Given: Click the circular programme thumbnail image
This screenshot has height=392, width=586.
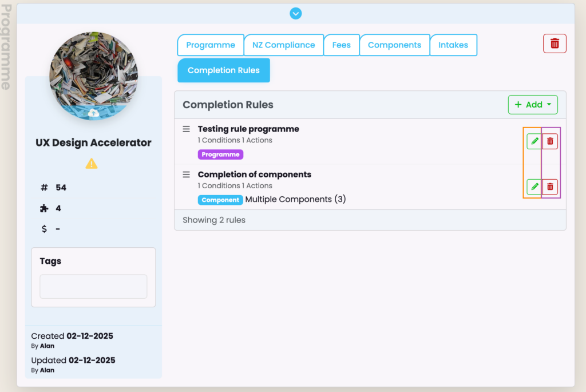Looking at the screenshot, I should pyautogui.click(x=93, y=72).
